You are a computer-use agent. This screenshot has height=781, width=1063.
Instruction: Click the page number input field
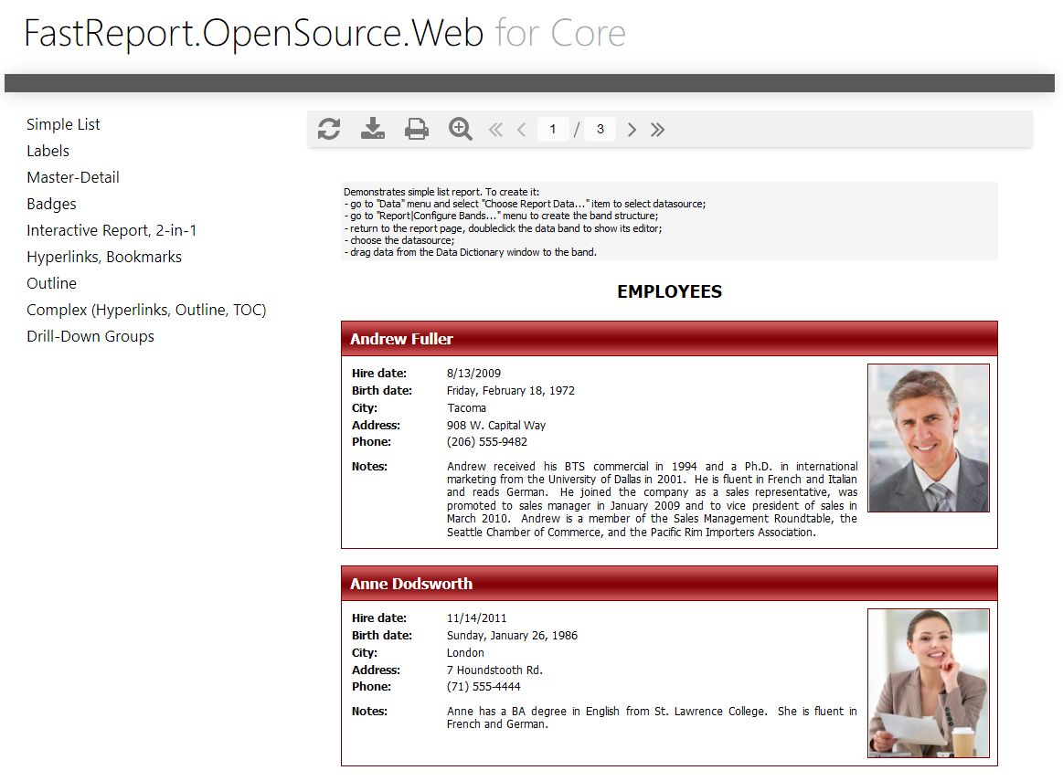point(554,129)
